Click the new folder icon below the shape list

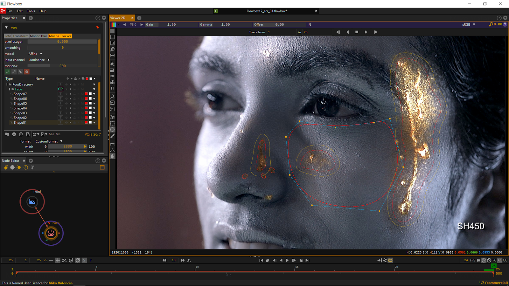pyautogui.click(x=7, y=134)
